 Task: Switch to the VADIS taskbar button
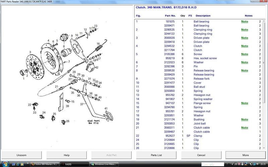click(x=74, y=164)
